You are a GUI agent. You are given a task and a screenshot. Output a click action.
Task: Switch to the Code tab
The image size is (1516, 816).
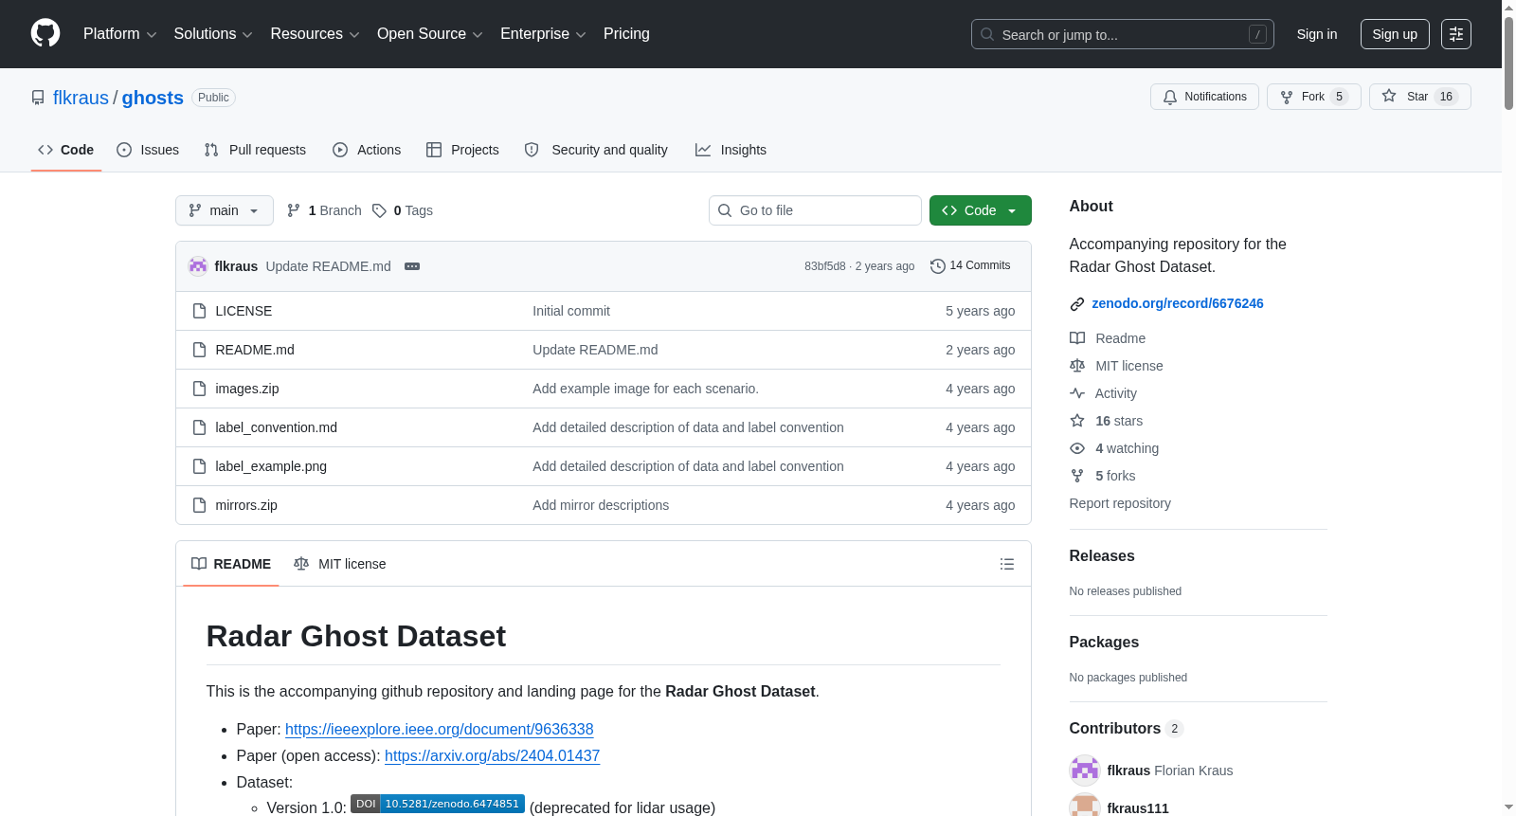[66, 150]
